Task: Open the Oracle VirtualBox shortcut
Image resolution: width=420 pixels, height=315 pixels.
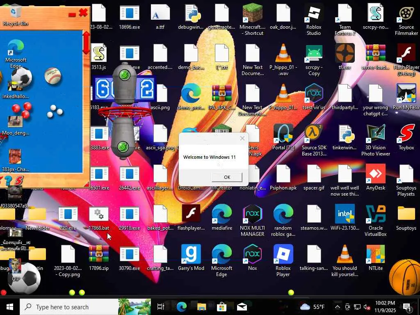Action: tap(376, 220)
